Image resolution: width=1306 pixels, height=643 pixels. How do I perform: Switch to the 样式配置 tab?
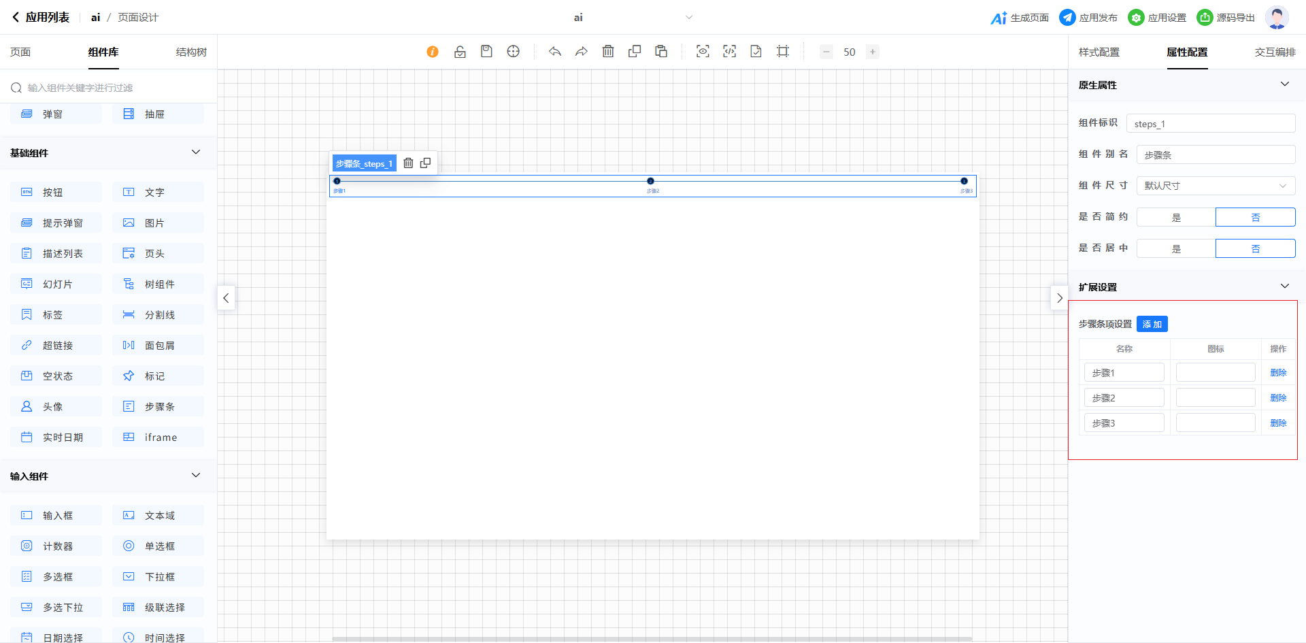click(x=1099, y=52)
